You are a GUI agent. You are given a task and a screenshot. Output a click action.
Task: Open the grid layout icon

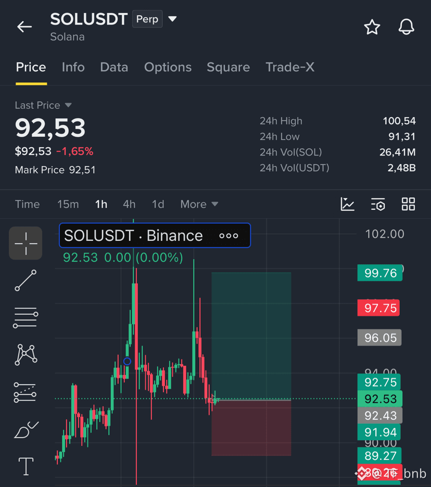pyautogui.click(x=408, y=204)
